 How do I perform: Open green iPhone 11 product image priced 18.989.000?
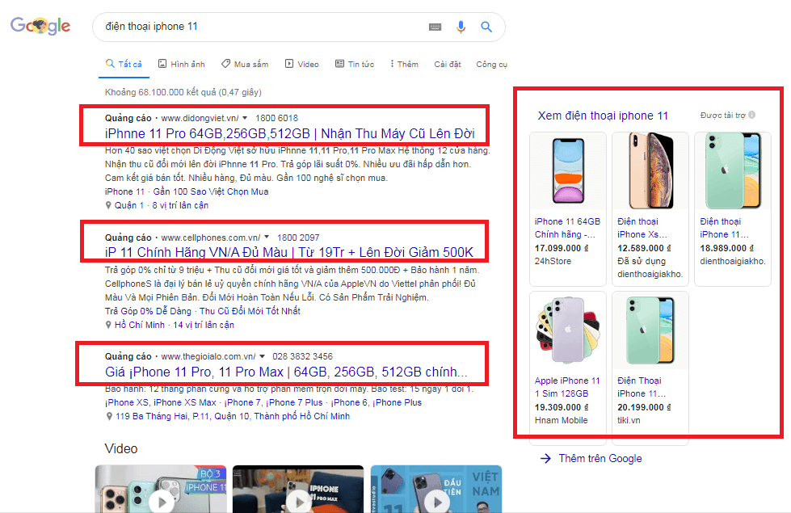[x=733, y=171]
